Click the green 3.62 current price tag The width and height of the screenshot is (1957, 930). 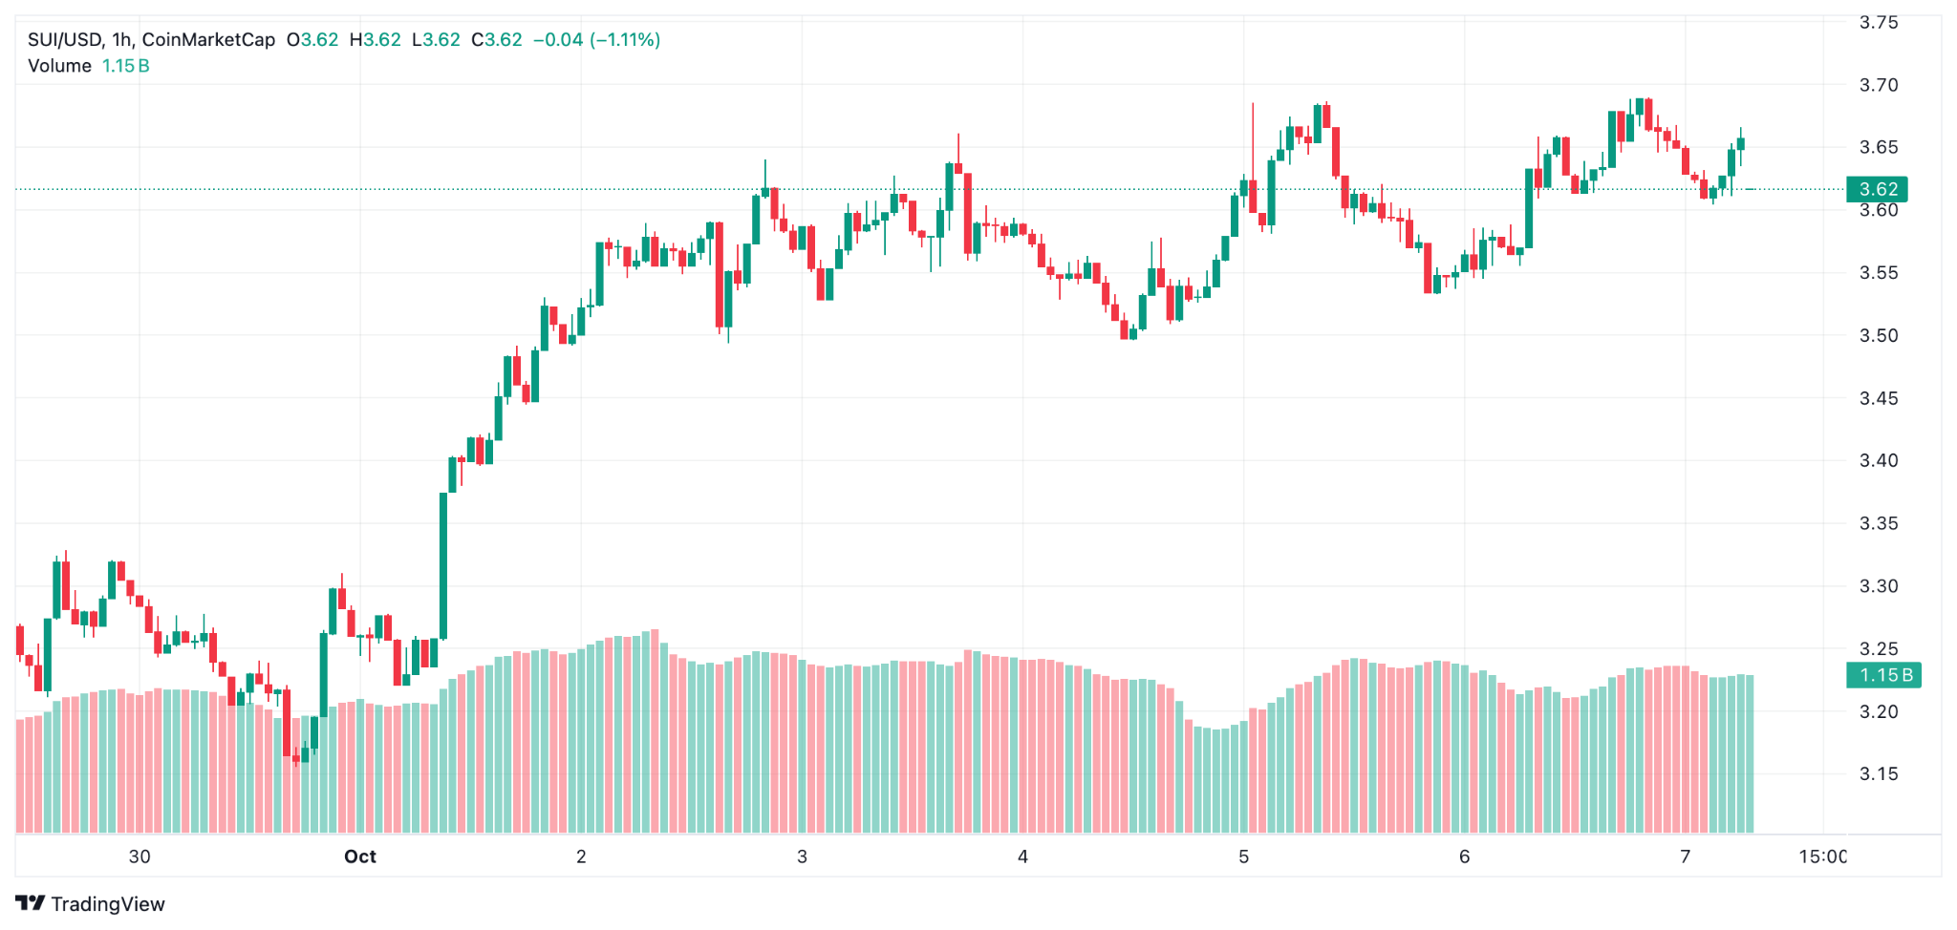coord(1877,189)
